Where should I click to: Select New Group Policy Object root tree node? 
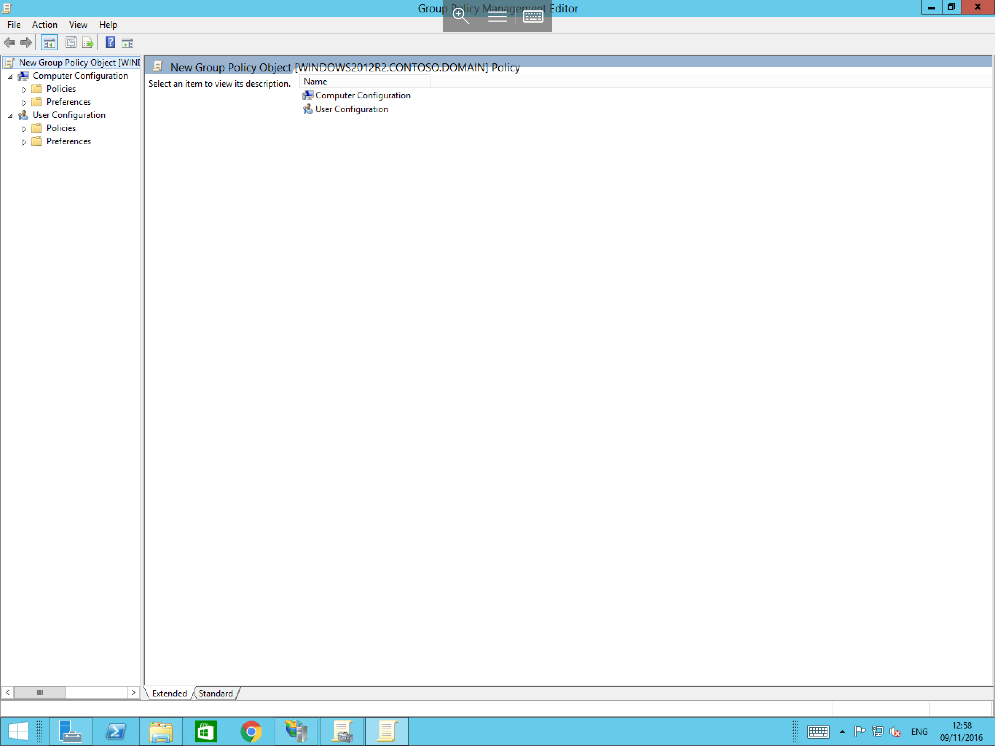pyautogui.click(x=79, y=62)
